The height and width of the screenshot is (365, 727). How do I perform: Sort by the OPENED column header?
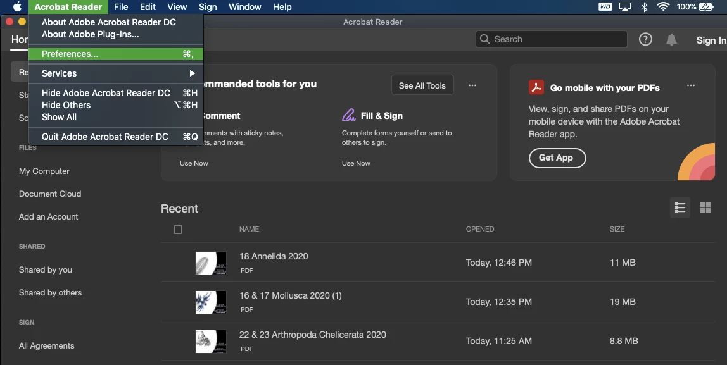(480, 229)
